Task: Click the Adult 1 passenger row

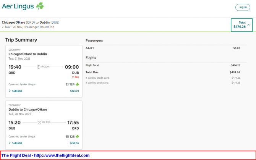Action: pyautogui.click(x=163, y=48)
